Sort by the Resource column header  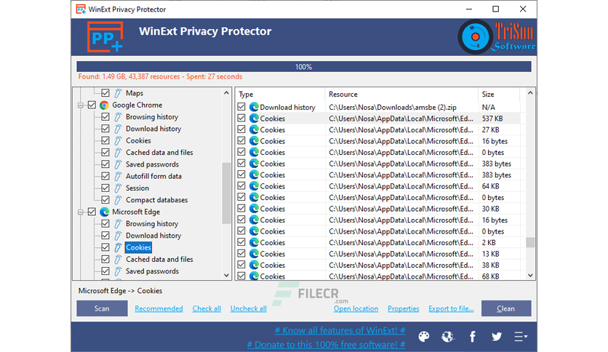(x=401, y=95)
